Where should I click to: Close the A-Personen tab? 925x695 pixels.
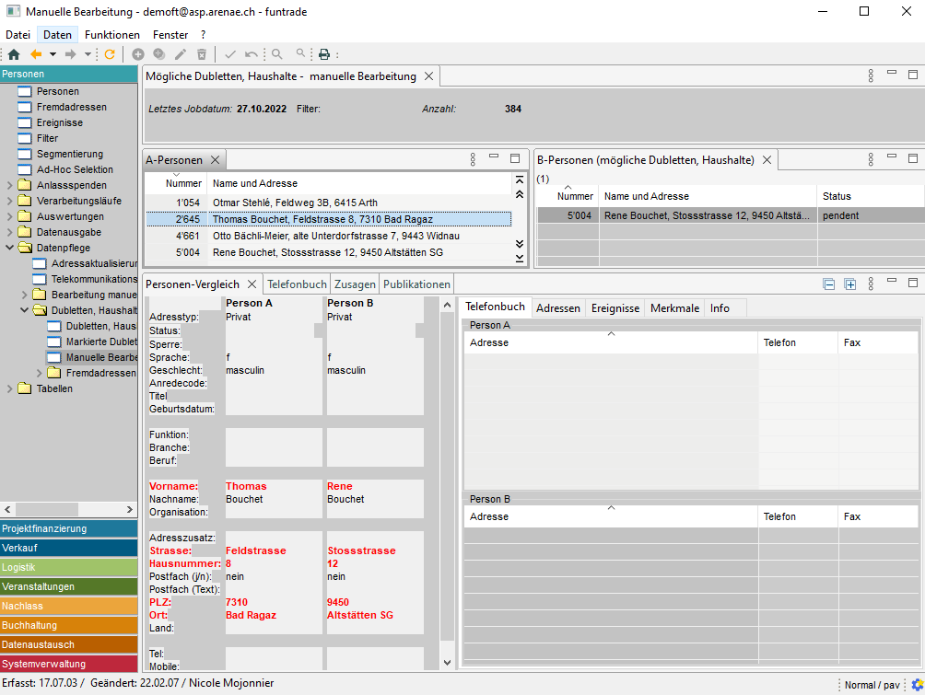215,160
